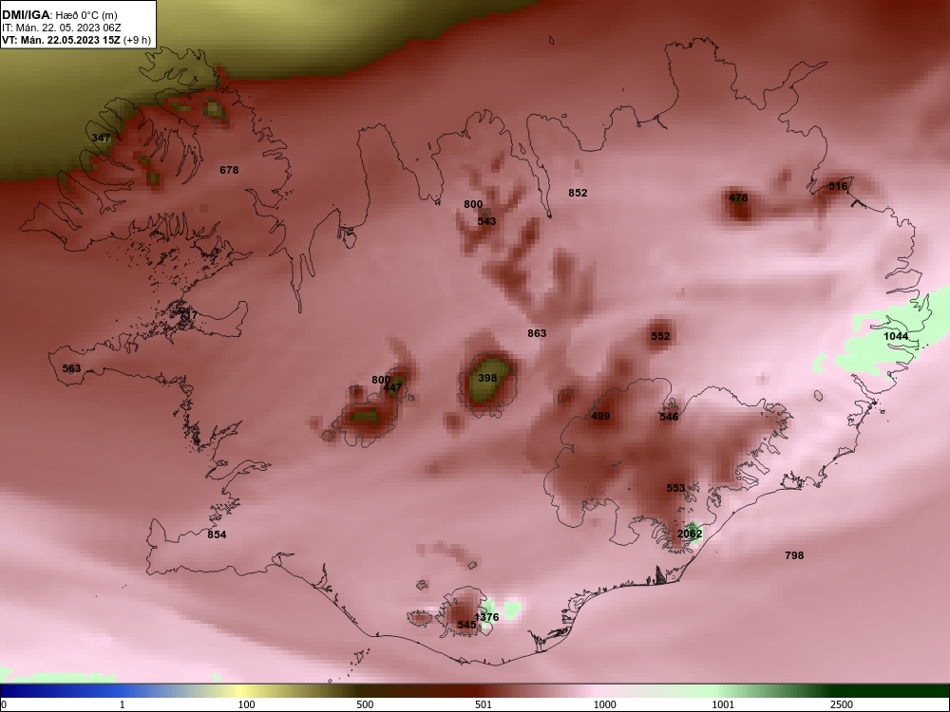Click the 545 value label
Screen dimensions: 950x712
click(466, 625)
